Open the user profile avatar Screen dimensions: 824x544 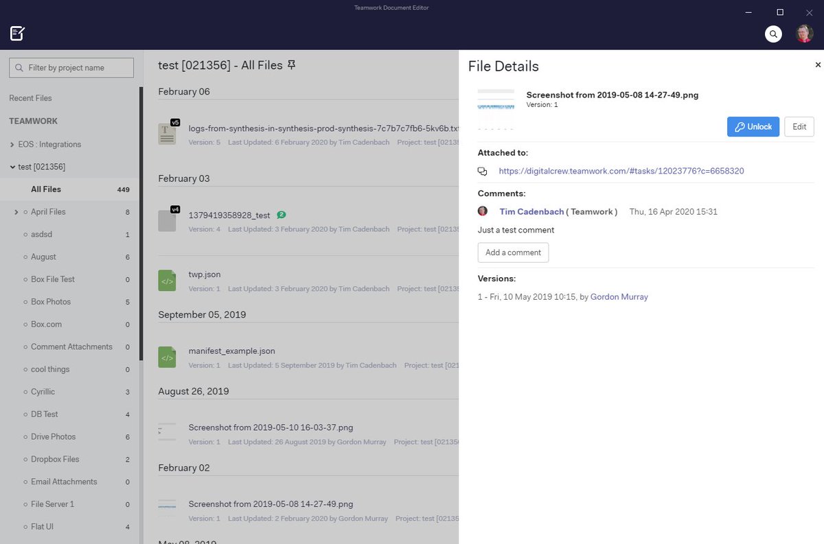pyautogui.click(x=804, y=34)
